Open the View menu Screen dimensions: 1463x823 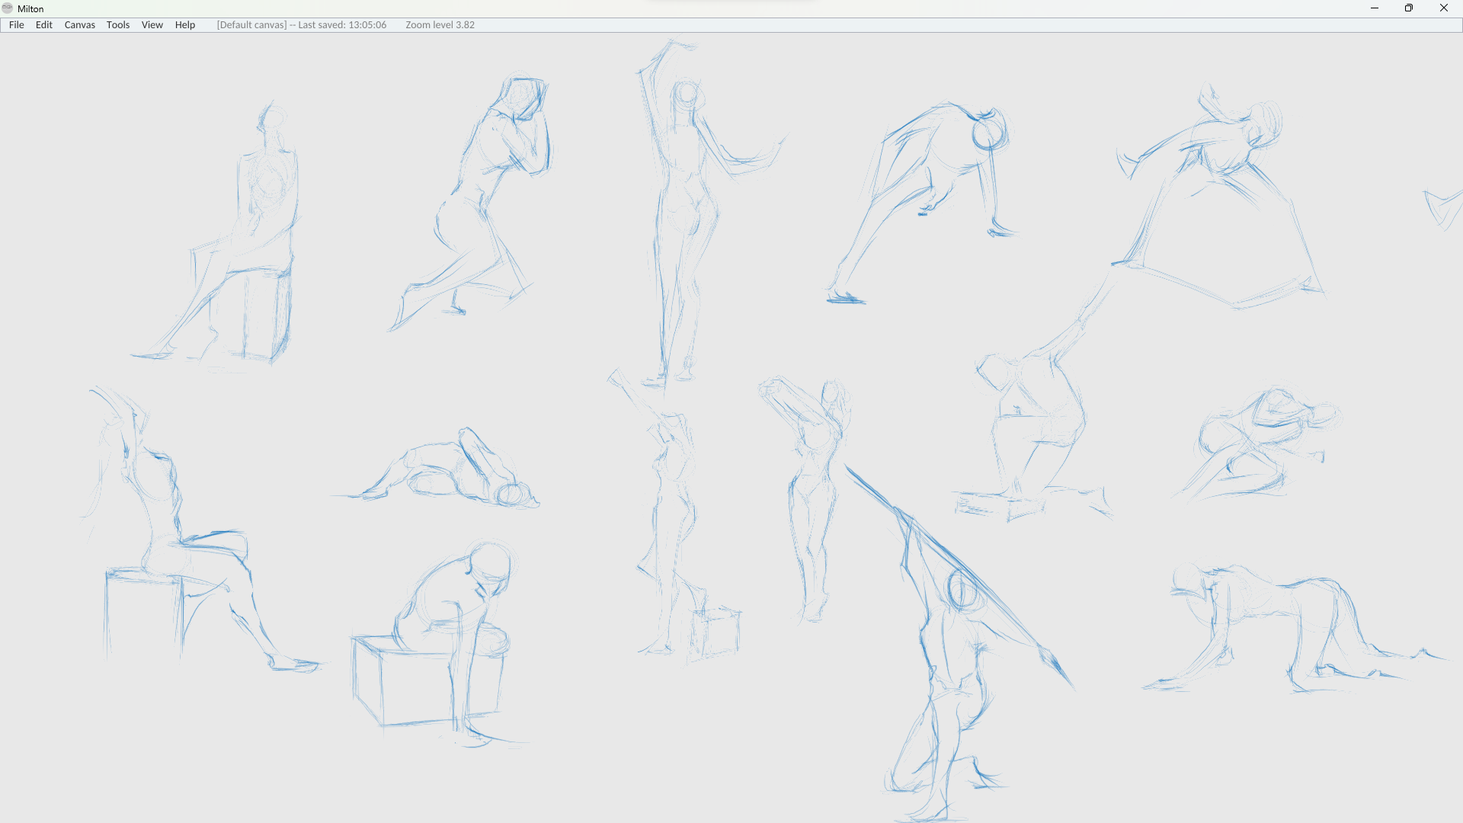[x=152, y=25]
